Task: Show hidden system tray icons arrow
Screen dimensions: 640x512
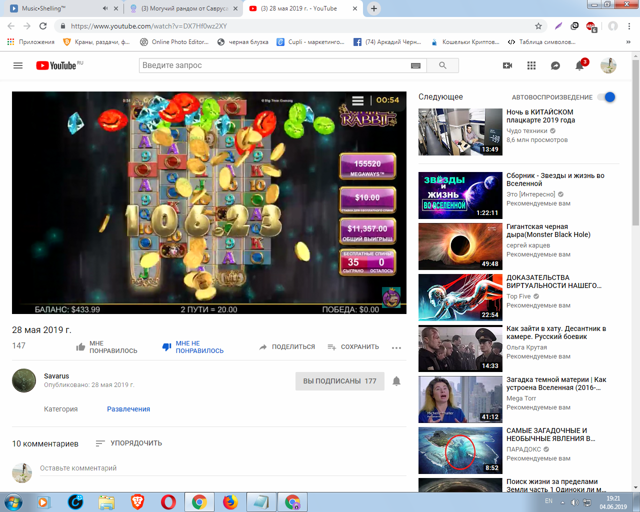Action: pyautogui.click(x=562, y=502)
